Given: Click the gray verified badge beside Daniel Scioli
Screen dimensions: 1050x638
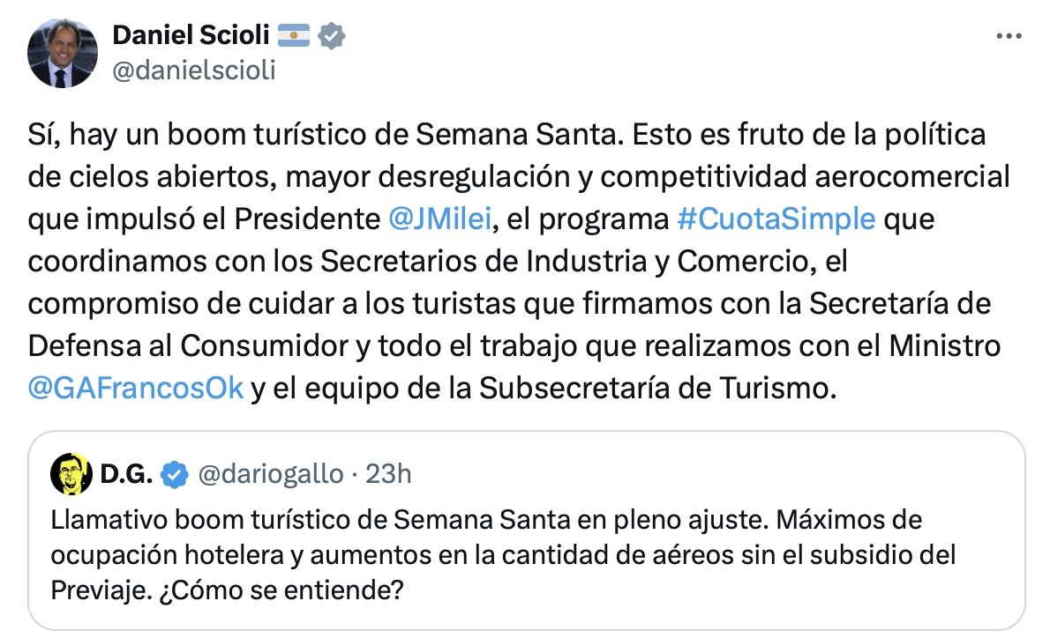Looking at the screenshot, I should (332, 36).
